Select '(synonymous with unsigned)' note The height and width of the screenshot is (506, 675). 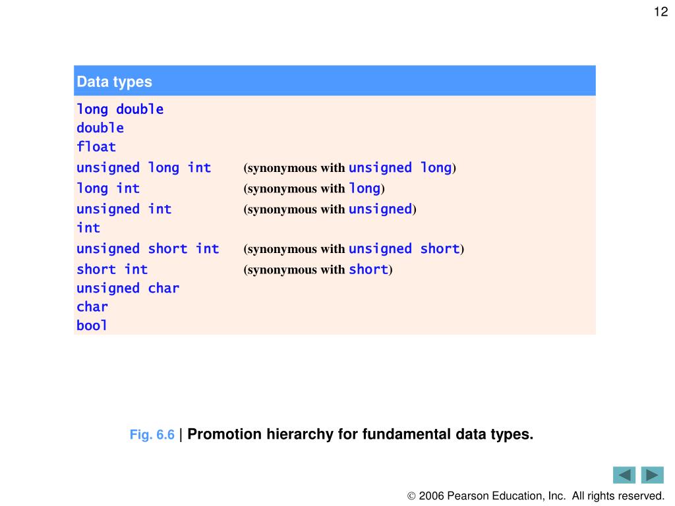(x=330, y=209)
